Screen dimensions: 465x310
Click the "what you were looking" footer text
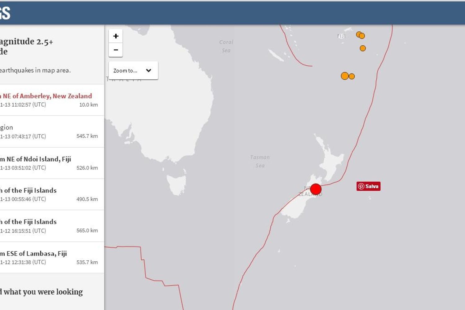pos(42,292)
